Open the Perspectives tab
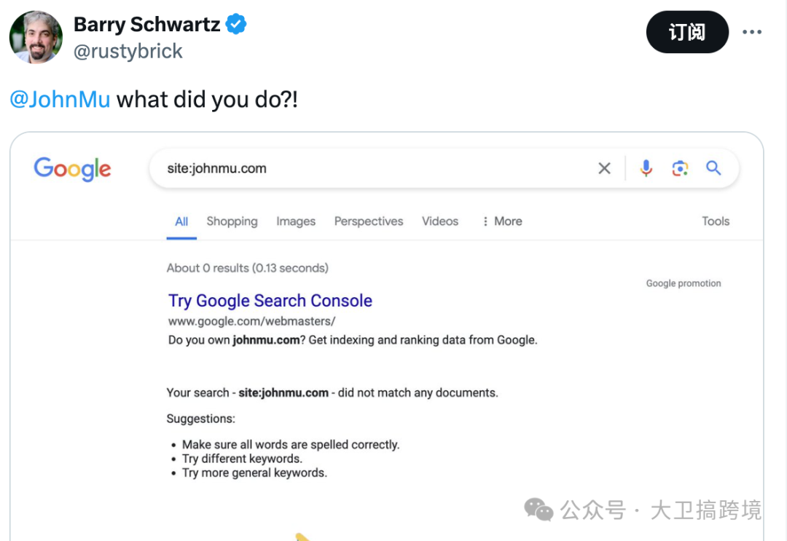 tap(369, 221)
